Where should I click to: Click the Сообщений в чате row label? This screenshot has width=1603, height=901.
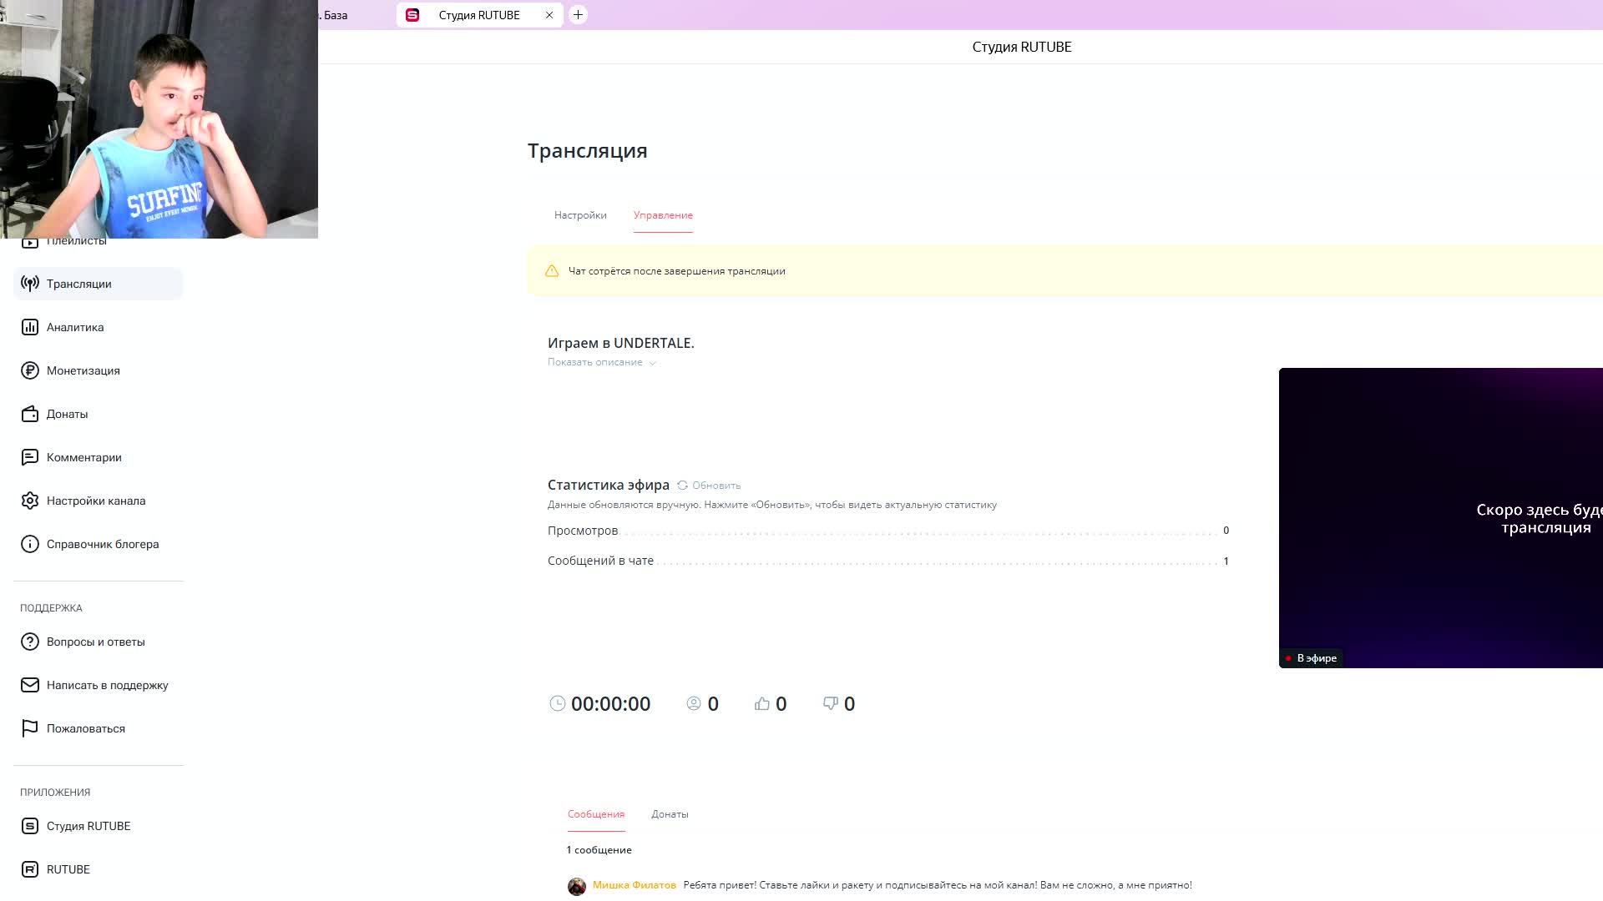pos(600,561)
